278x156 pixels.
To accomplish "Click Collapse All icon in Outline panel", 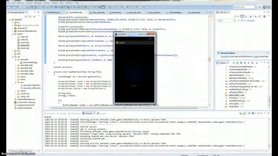I will pyautogui.click(x=234, y=63).
